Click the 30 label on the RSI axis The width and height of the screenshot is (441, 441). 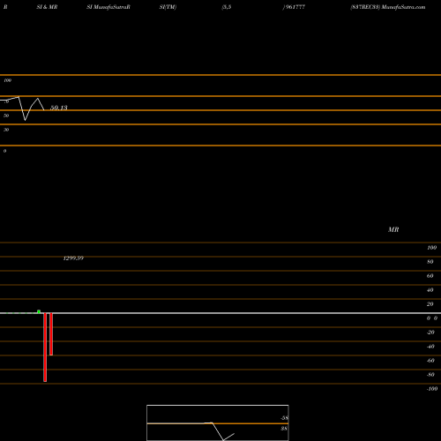(x=6, y=130)
